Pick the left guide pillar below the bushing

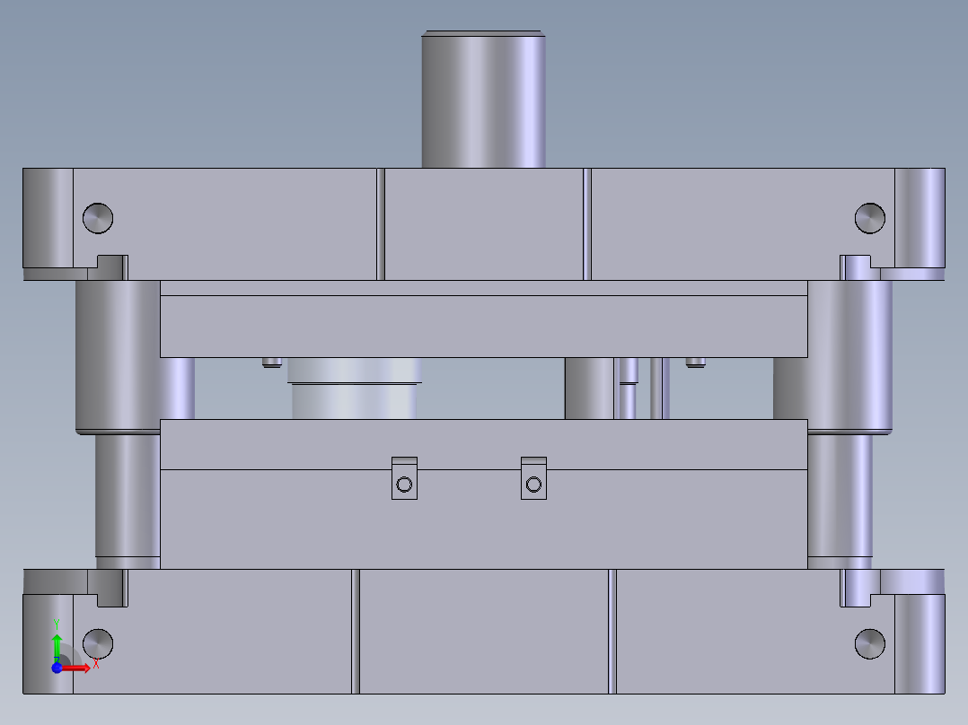(126, 498)
